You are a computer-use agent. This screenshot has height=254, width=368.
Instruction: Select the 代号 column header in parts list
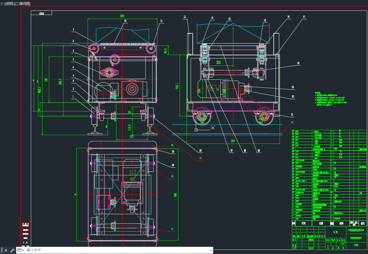(304, 223)
